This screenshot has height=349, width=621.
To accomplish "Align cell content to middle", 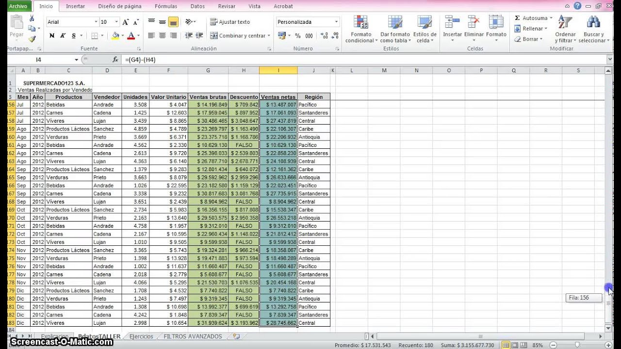I will tap(162, 21).
